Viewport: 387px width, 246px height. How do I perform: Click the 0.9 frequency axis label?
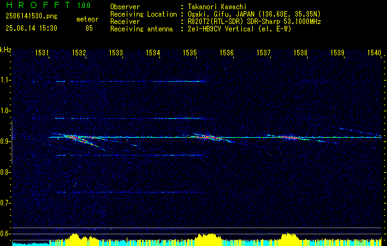4,141
